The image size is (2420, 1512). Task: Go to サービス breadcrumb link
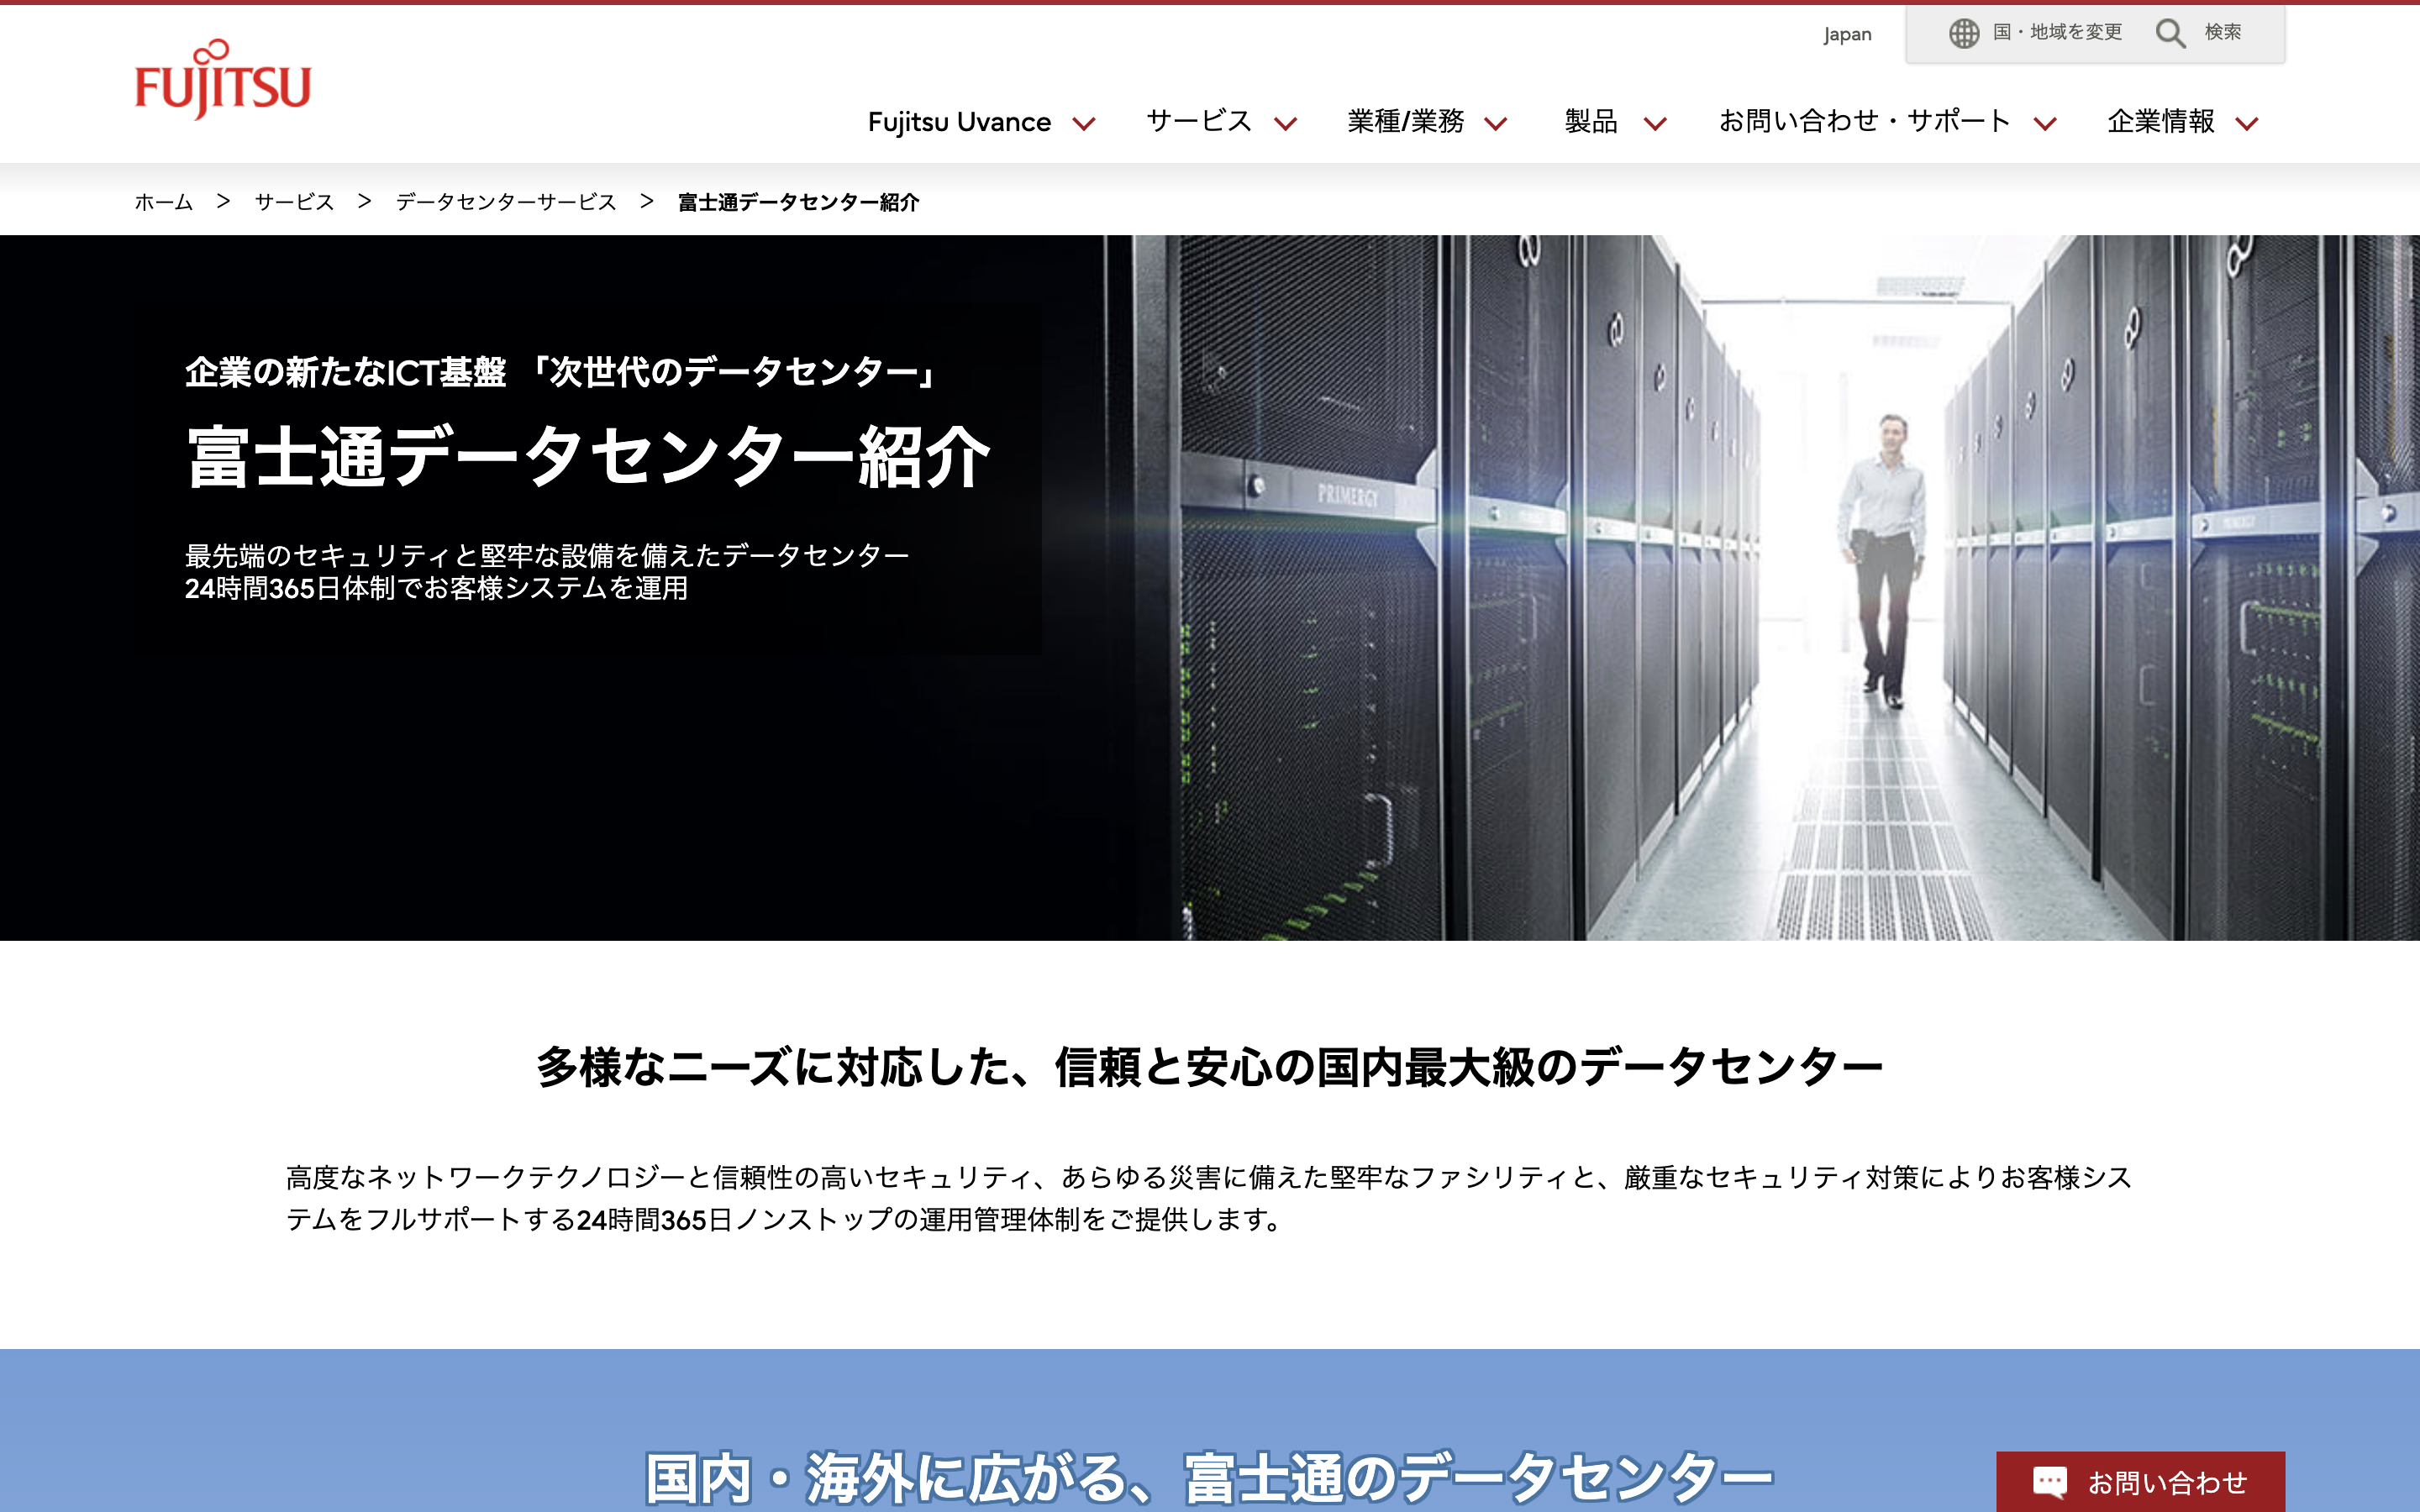(x=294, y=202)
